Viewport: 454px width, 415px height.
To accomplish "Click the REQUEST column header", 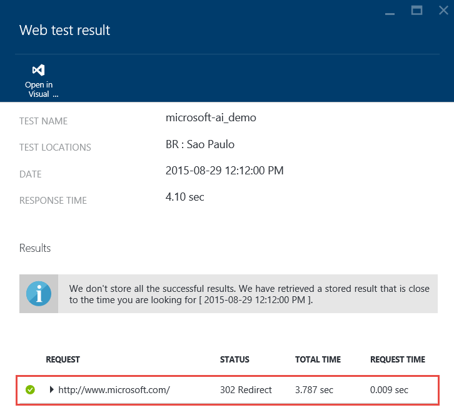I will pos(63,359).
